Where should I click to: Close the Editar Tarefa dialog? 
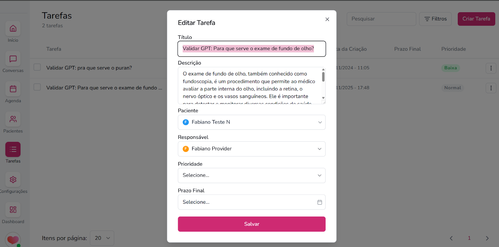point(327,19)
